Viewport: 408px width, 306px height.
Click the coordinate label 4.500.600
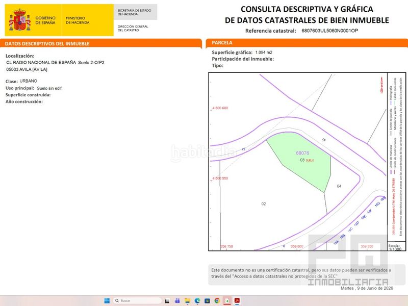(x=220, y=108)
